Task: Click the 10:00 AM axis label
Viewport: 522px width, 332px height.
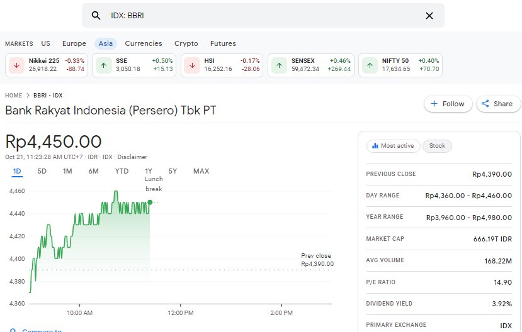Action: tap(79, 313)
